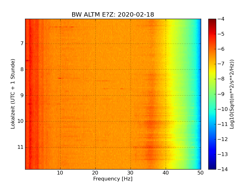Image resolution: width=251 pixels, height=188 pixels.
Task: Click the x-axis tick label 40
Action: tap(166, 173)
